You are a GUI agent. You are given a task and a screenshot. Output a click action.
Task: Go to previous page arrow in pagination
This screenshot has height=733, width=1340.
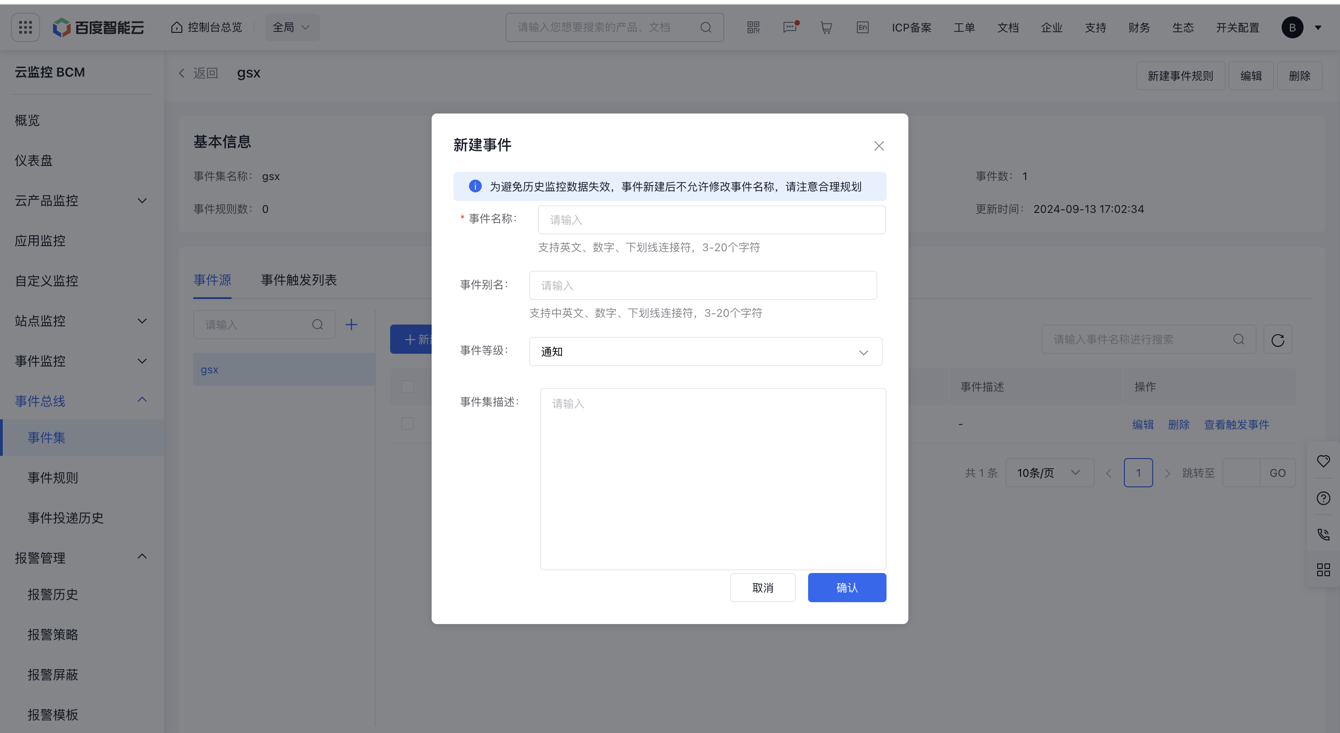click(x=1108, y=473)
